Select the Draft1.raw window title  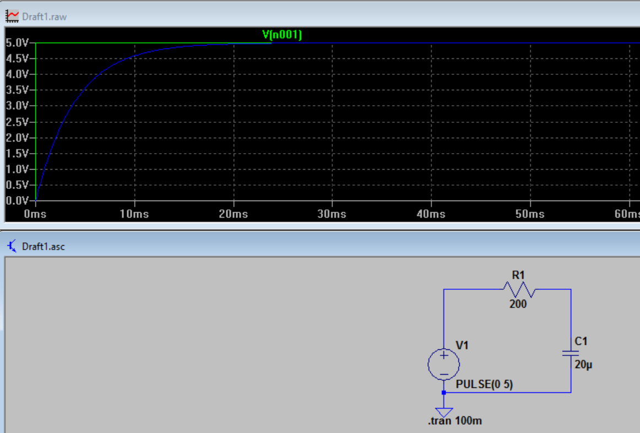[x=44, y=17]
